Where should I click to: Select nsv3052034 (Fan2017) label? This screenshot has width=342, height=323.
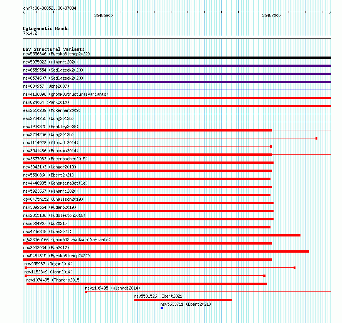[x=46, y=248]
